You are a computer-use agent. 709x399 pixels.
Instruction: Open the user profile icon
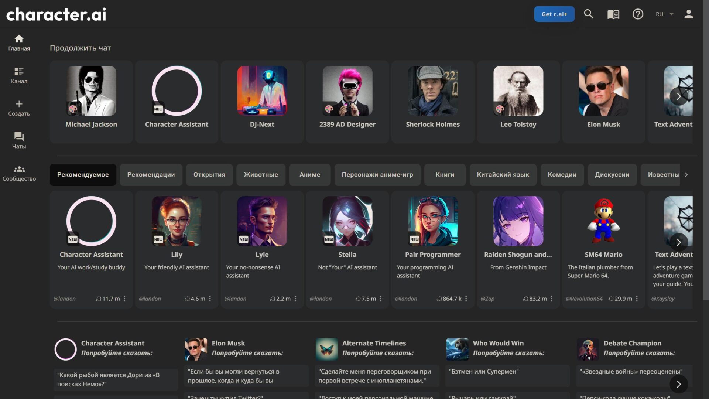[x=688, y=14]
